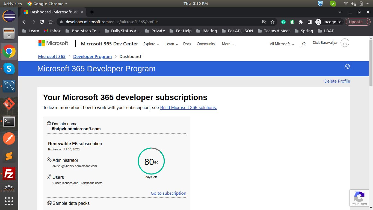Open the Build Microsoft 365 solutions link

tap(189, 107)
